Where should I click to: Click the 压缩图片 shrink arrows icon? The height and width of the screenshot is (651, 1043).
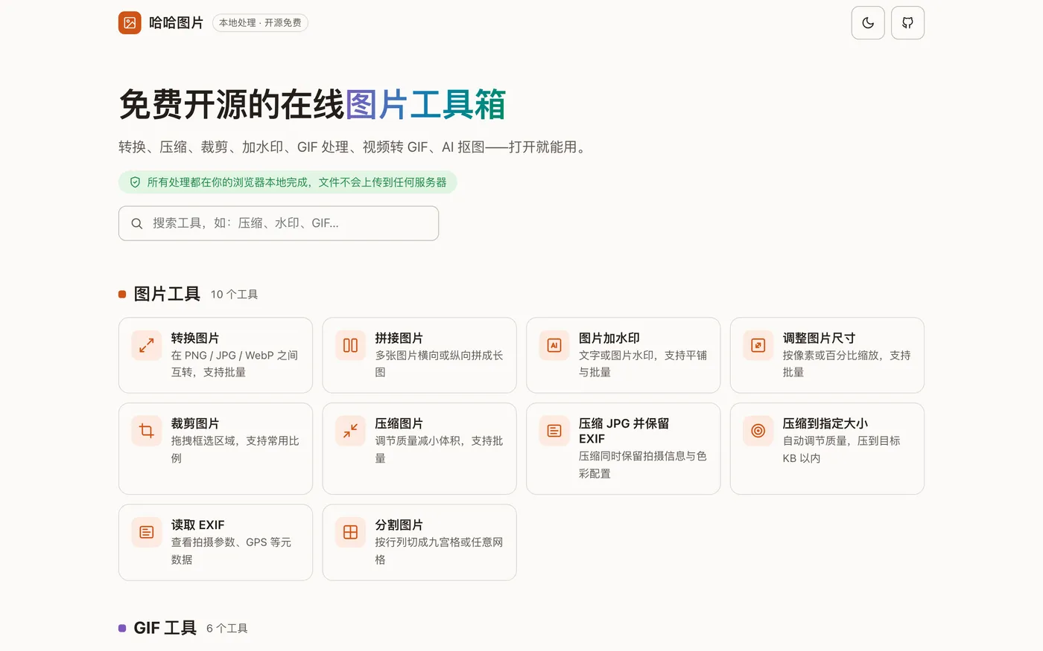[x=350, y=431]
